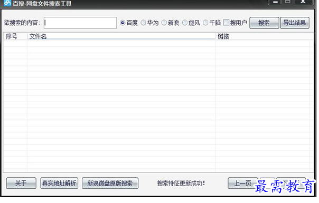Click the 导出结果 button
This screenshot has height=203, width=319.
295,23
